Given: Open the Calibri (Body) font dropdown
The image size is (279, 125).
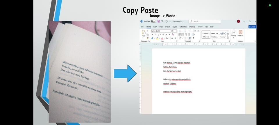Looking at the screenshot, I should [x=171, y=31].
